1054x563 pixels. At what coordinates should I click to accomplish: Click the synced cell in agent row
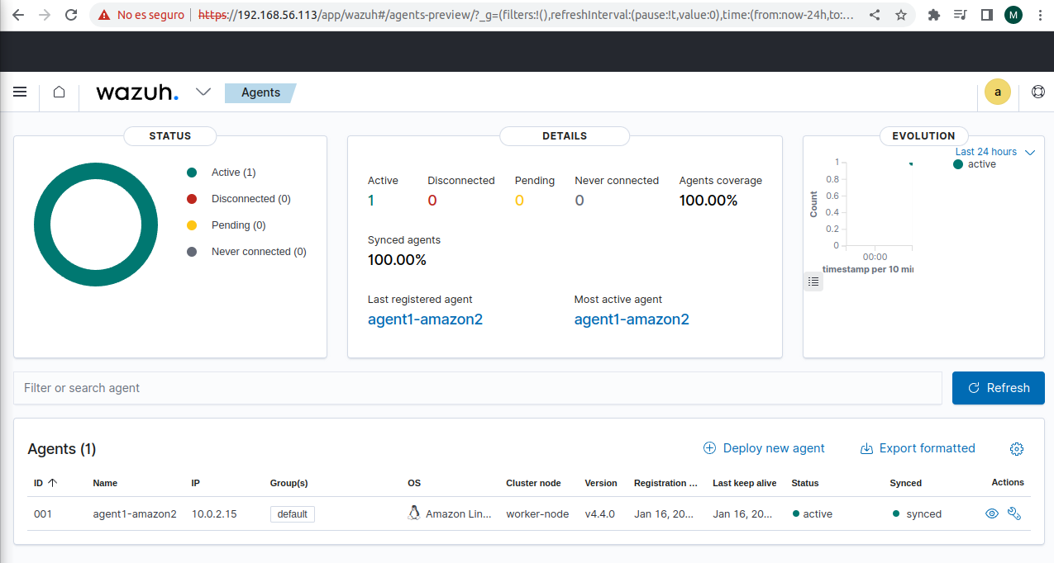tap(918, 514)
